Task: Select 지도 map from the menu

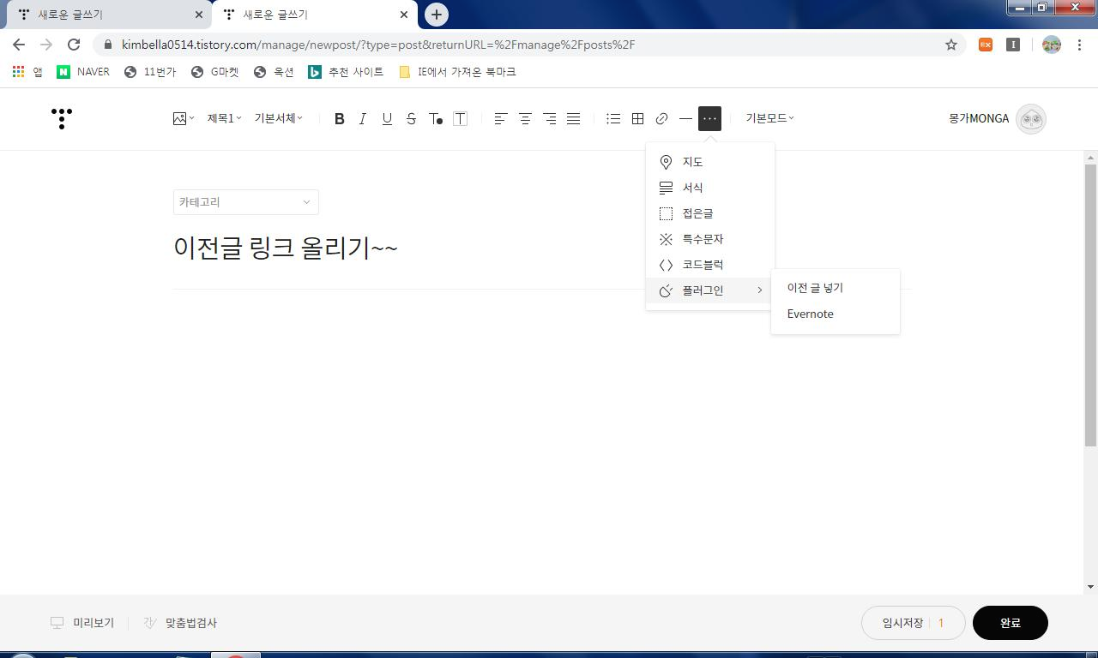Action: (709, 162)
